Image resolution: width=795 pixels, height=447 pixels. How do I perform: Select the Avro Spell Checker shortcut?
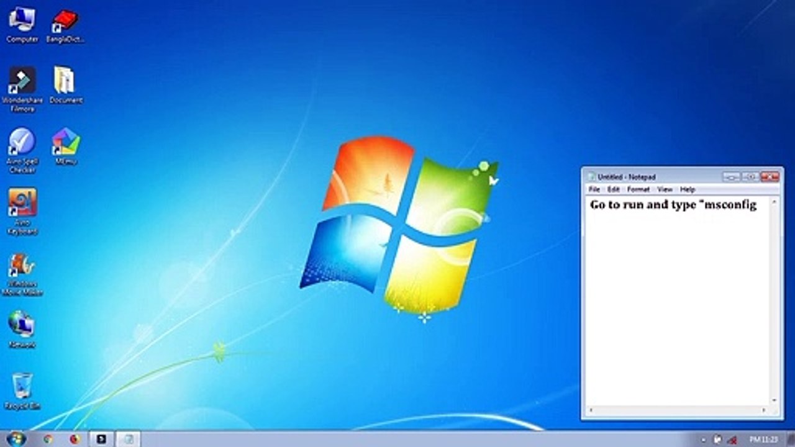point(22,151)
